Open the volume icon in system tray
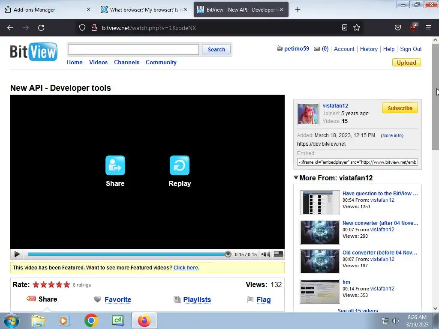The width and height of the screenshot is (439, 329). (395, 321)
